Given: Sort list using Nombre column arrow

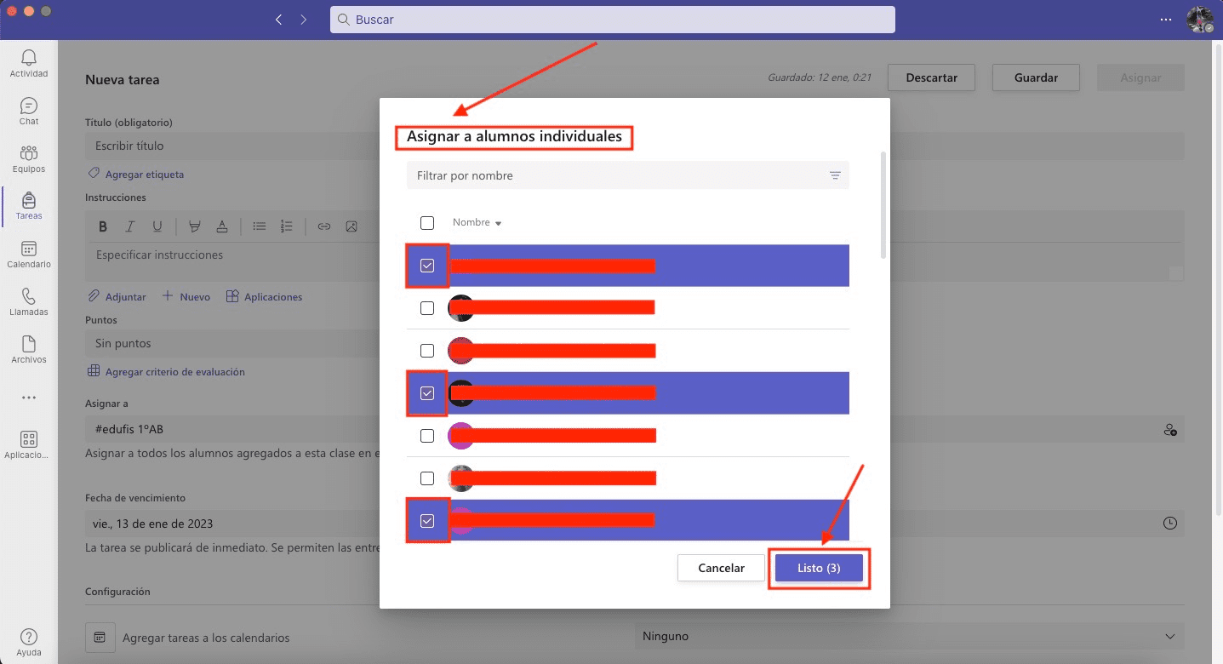Looking at the screenshot, I should tap(498, 224).
